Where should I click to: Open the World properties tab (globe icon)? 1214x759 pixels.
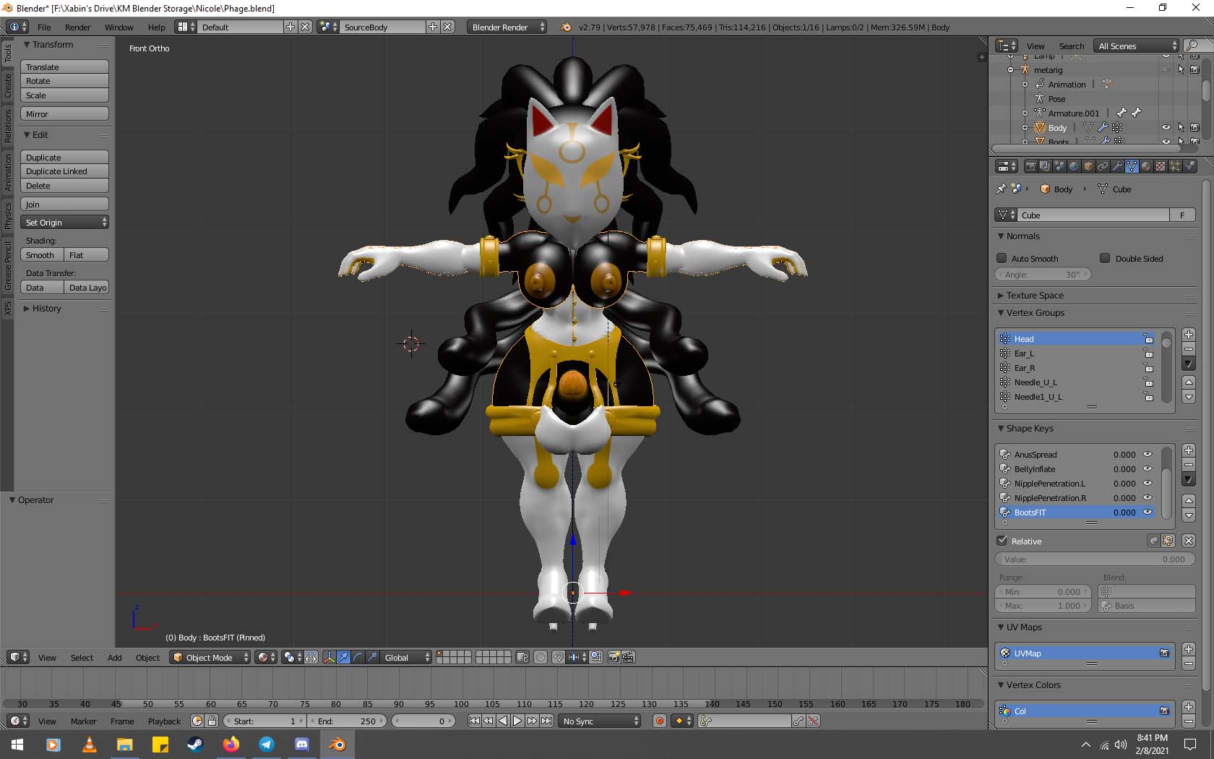click(1074, 166)
